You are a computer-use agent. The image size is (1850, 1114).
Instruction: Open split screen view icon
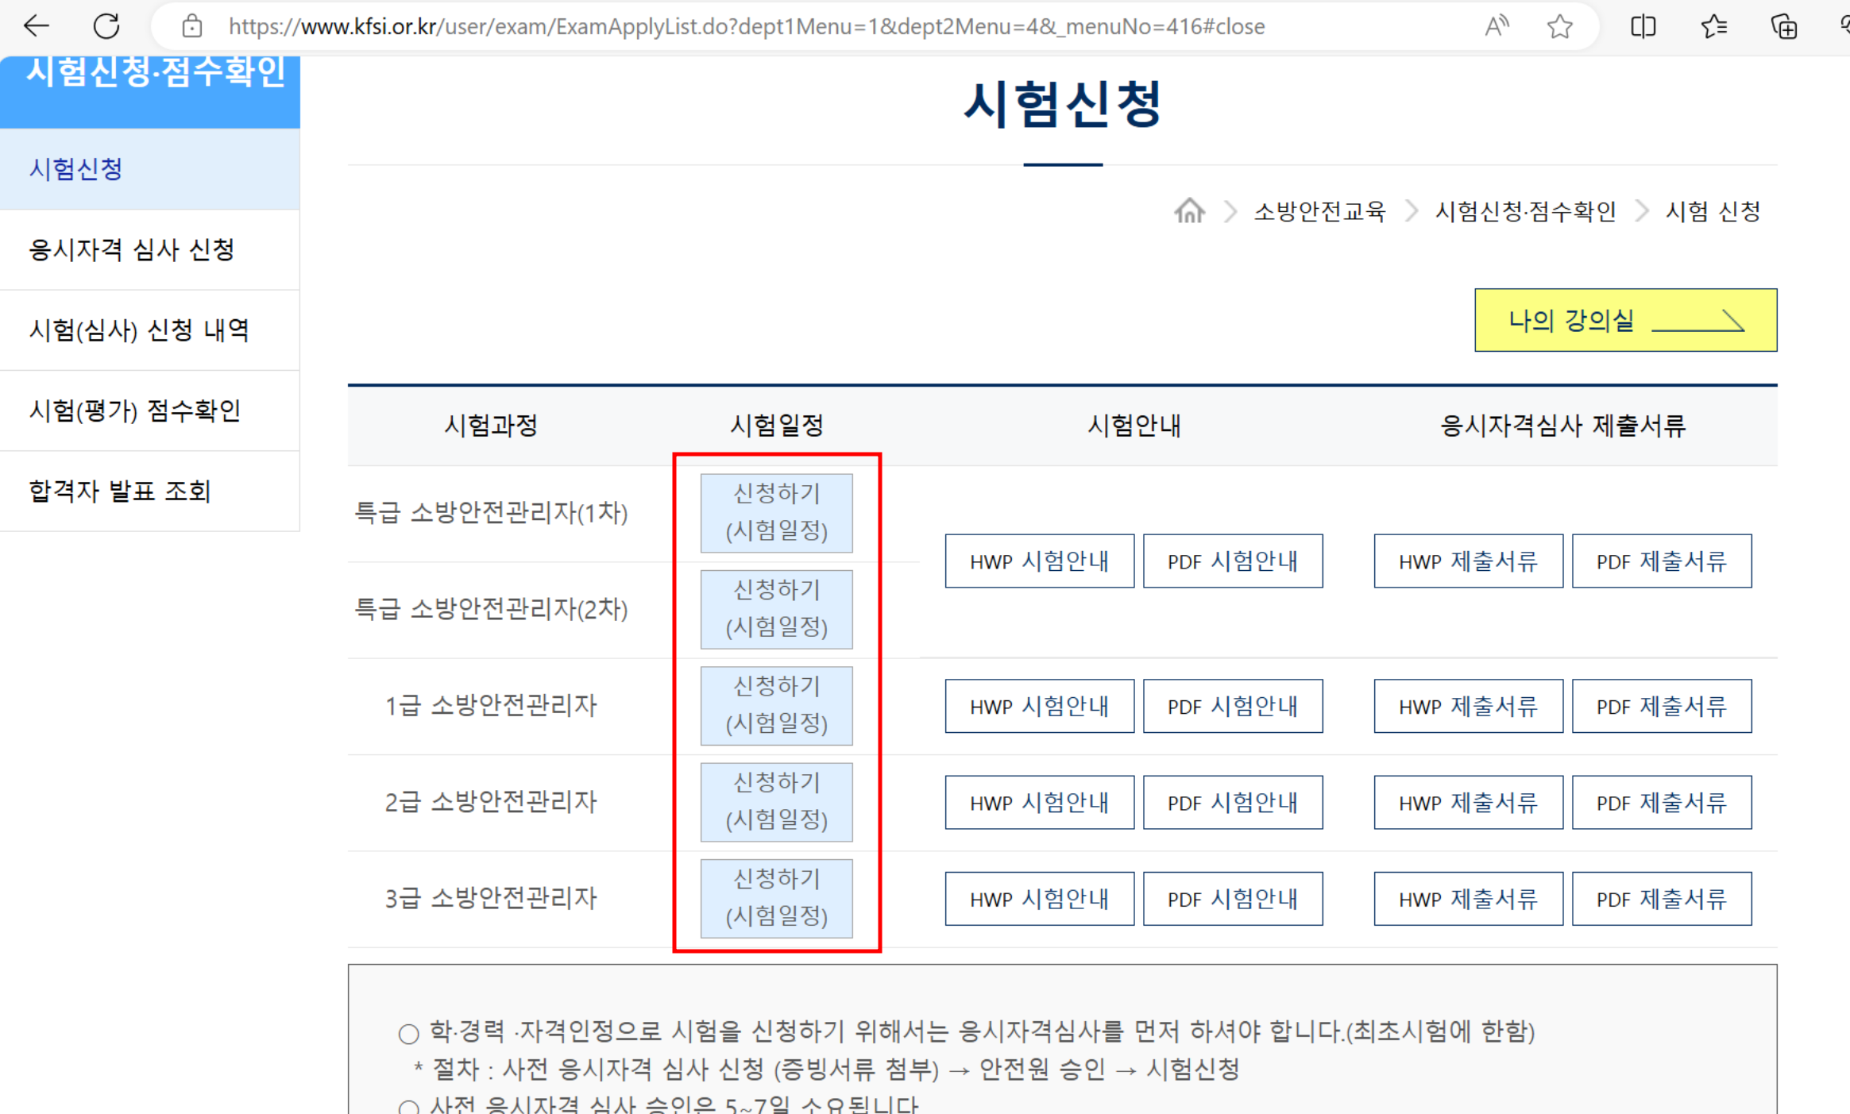[1643, 26]
